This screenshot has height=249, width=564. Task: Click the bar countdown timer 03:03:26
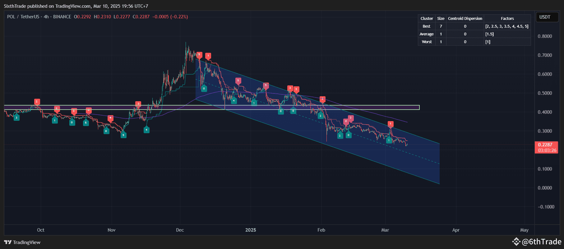coord(547,150)
